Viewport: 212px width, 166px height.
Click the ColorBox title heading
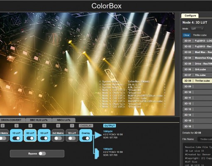(106, 6)
